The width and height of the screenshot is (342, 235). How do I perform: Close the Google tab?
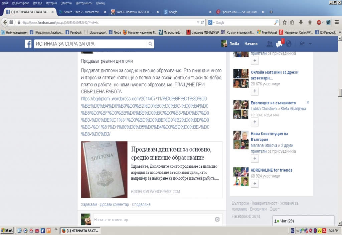click(x=210, y=12)
